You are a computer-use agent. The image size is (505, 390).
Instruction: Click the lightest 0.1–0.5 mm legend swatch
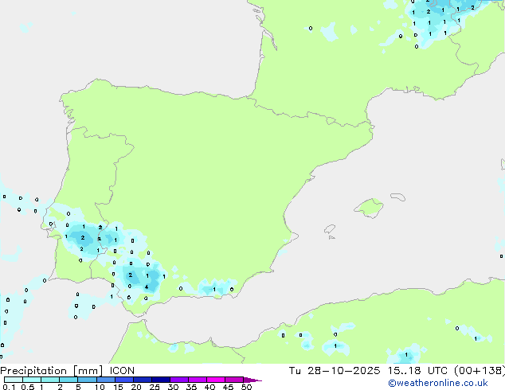[x=13, y=380]
